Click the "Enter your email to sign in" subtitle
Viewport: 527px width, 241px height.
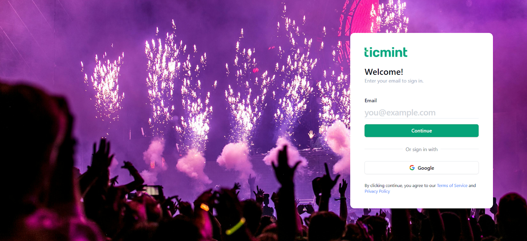[x=394, y=81]
